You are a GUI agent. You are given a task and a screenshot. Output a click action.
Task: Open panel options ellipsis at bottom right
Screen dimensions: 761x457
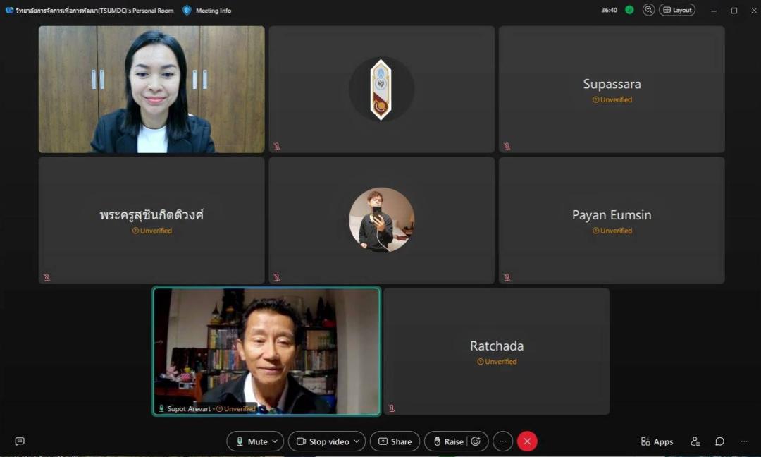[x=744, y=441]
